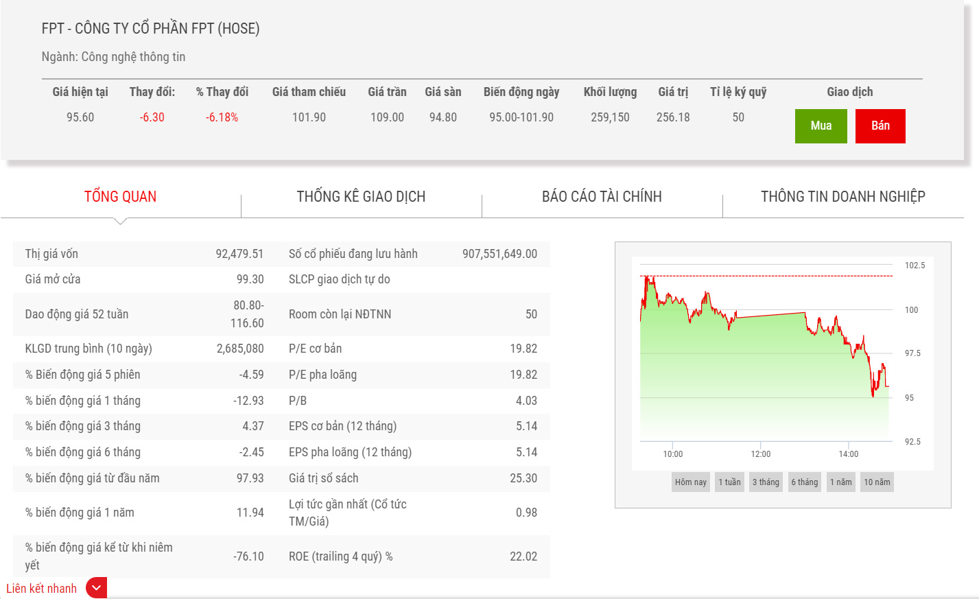Click the ROE trailing 4 quý row
The height and width of the screenshot is (599, 979).
click(412, 556)
